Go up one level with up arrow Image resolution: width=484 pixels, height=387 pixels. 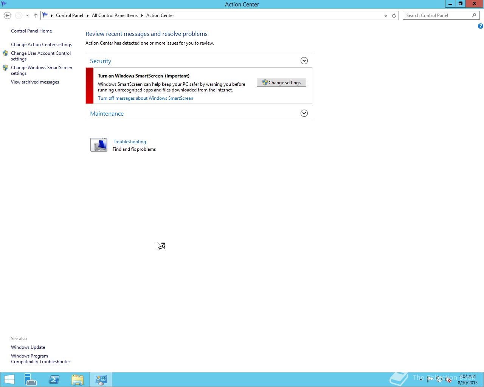tap(36, 15)
